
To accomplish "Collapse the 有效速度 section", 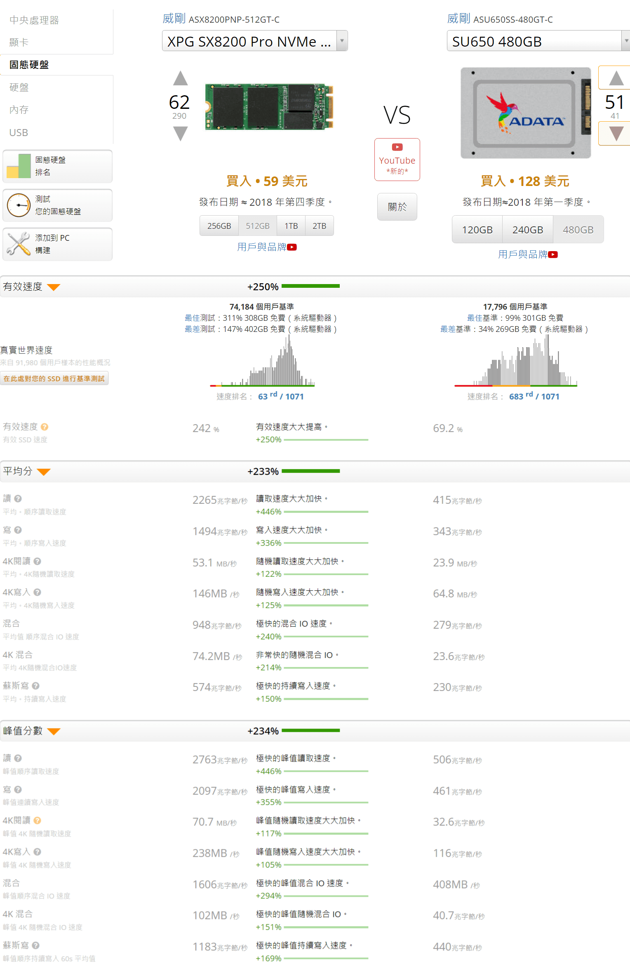I will coord(54,287).
